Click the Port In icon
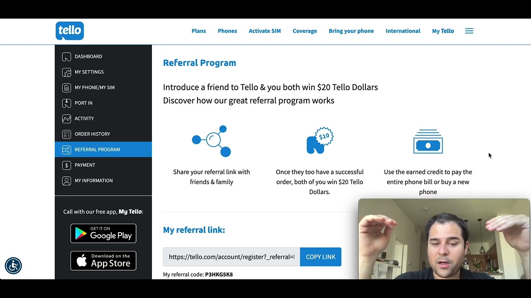This screenshot has width=531, height=298. 66,103
